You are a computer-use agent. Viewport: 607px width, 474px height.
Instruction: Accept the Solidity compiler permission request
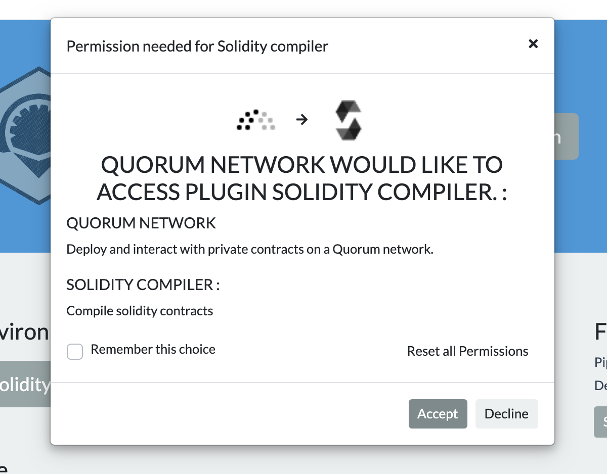[x=438, y=414]
